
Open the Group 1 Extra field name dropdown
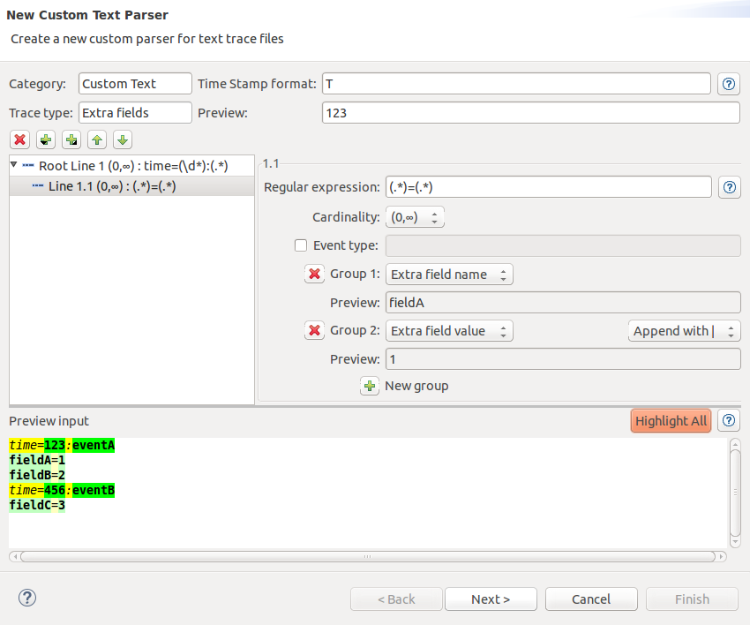[449, 274]
